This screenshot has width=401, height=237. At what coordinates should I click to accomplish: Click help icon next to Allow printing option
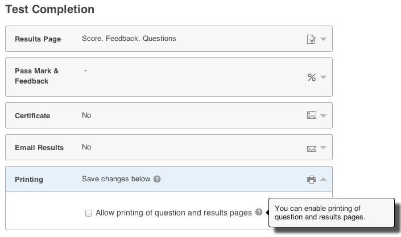pos(259,213)
